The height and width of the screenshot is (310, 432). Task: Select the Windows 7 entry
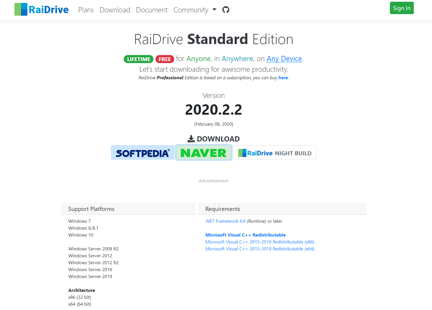pos(80,221)
